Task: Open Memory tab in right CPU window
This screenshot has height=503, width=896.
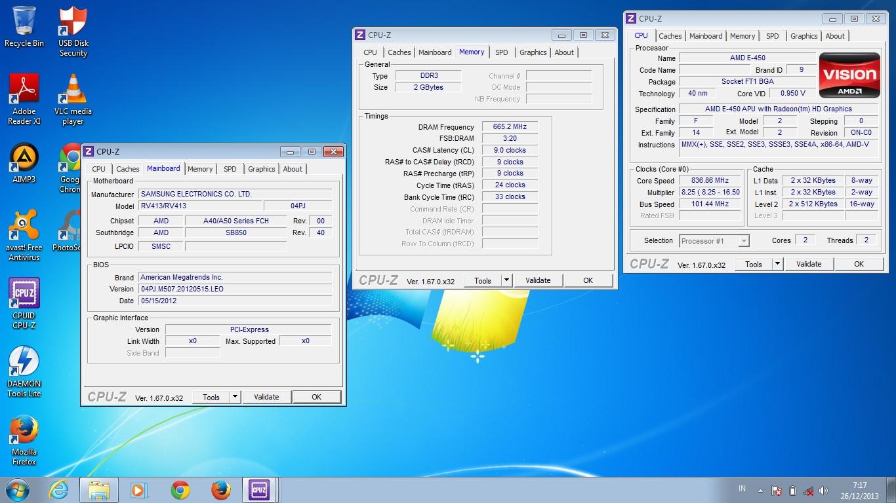Action: (x=743, y=36)
